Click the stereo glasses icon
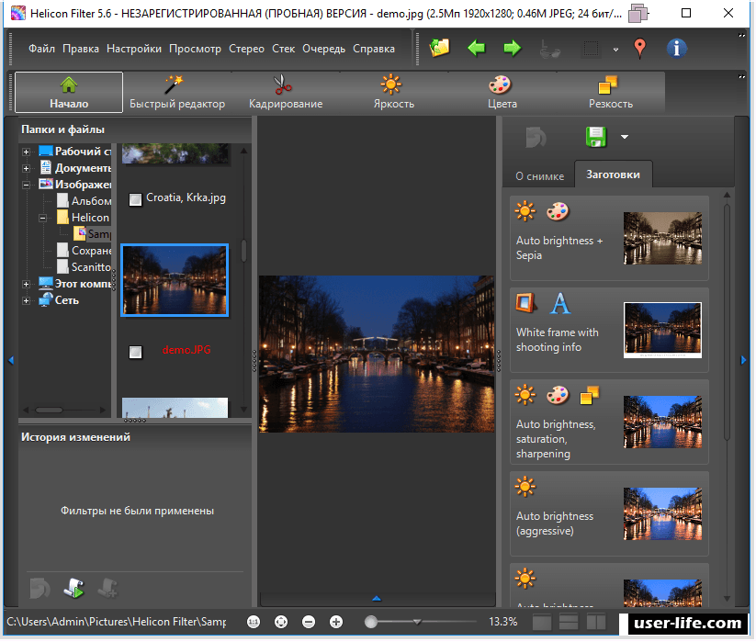This screenshot has width=756, height=642. click(x=549, y=49)
